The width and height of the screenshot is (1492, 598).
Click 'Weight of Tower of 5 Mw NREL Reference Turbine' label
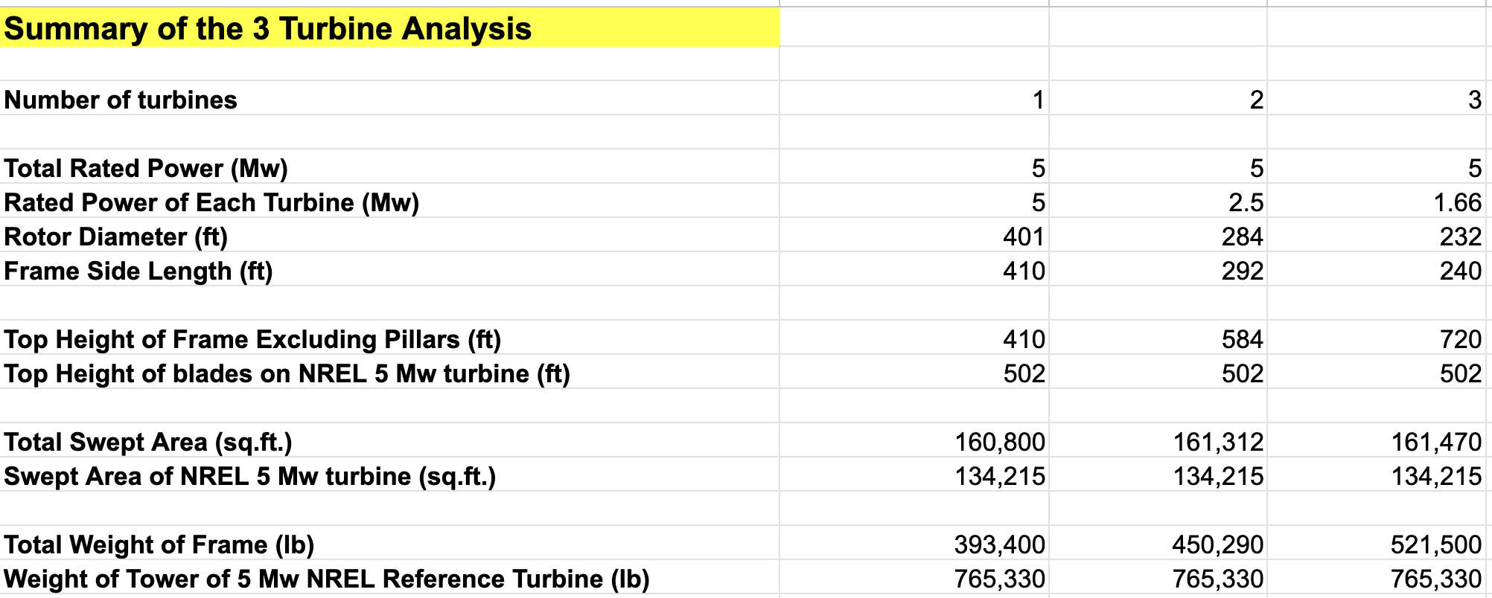pyautogui.click(x=327, y=579)
